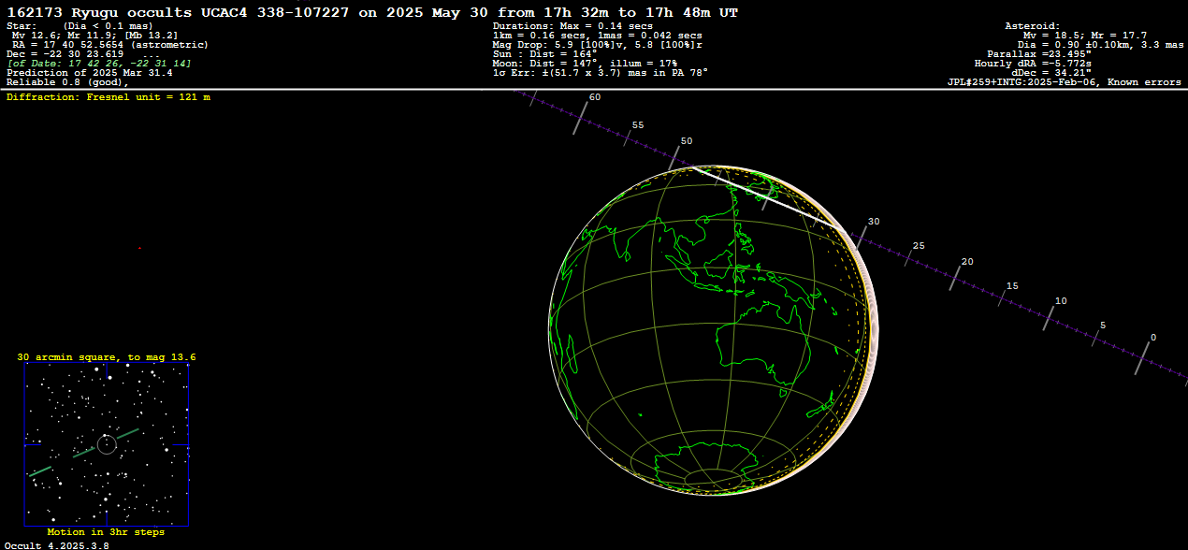This screenshot has height=550, width=1188.
Task: Click the 'Asteroid:' heading
Action: point(1033,26)
